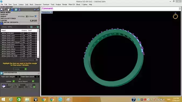Viewport: 182px width, 102px height.
Task: Open the Render menu
Action: click(x=65, y=5)
